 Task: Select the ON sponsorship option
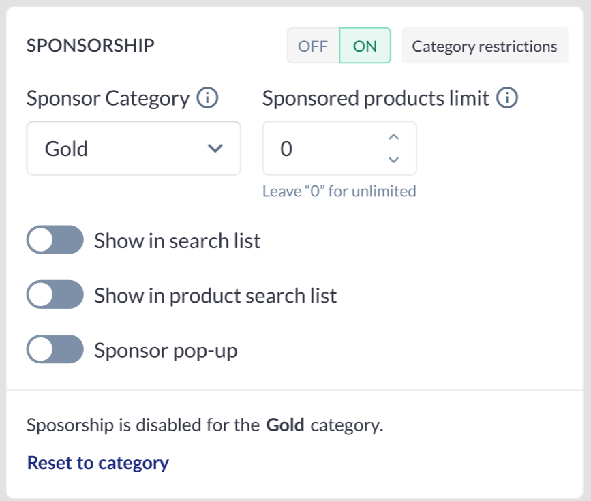click(365, 46)
